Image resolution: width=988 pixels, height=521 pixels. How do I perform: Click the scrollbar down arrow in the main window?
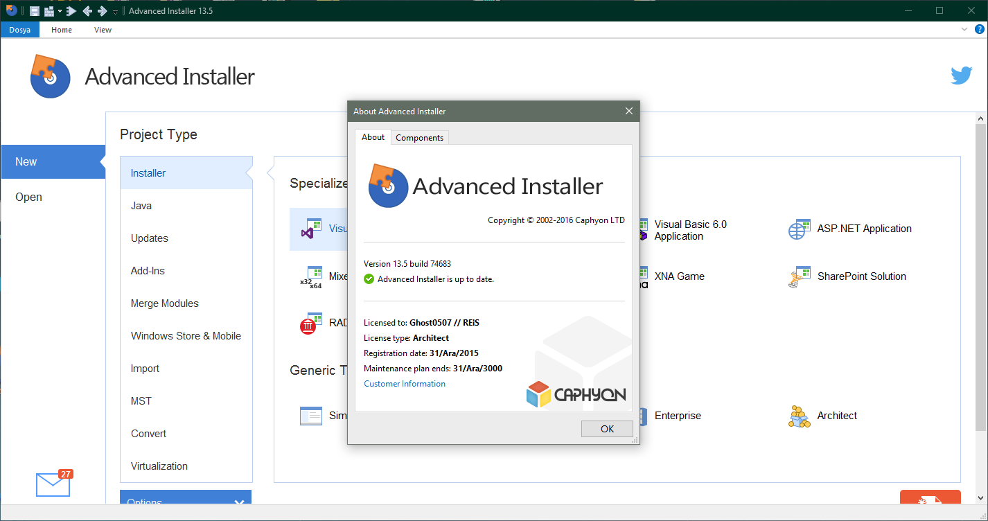click(x=980, y=498)
